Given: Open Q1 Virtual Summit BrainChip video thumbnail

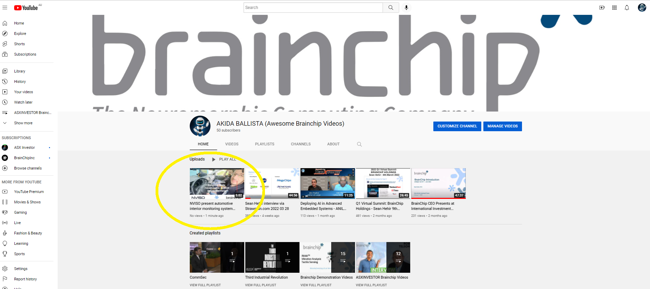Looking at the screenshot, I should pos(383,183).
